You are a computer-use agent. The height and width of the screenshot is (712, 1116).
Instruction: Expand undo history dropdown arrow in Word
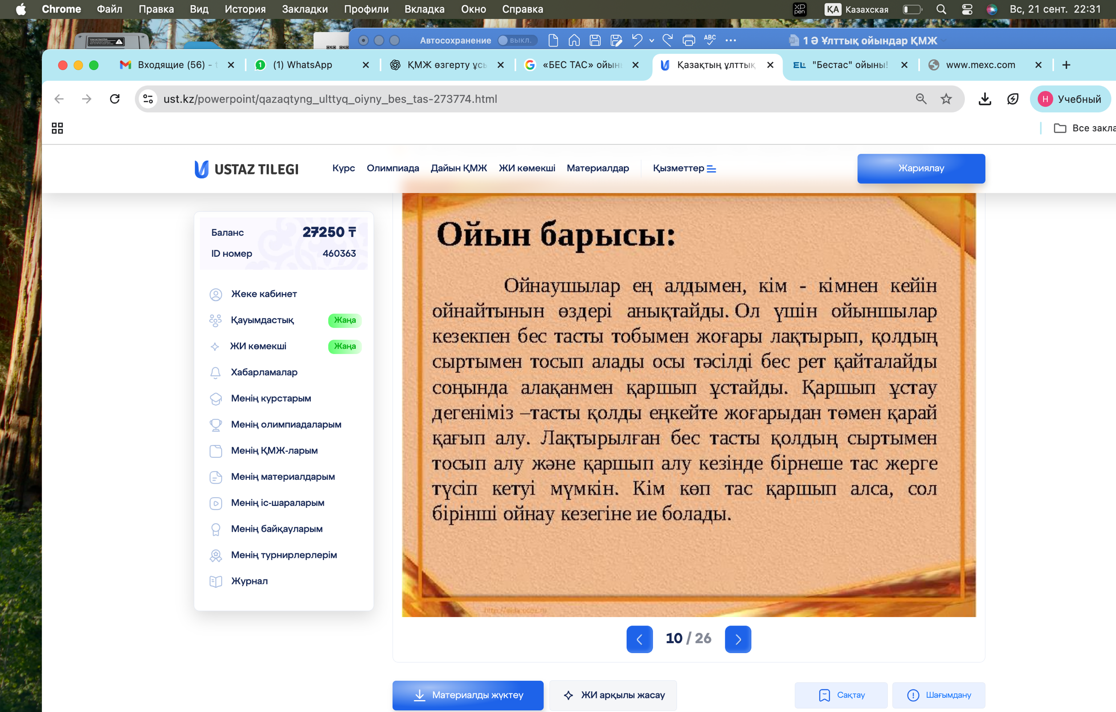pyautogui.click(x=652, y=41)
